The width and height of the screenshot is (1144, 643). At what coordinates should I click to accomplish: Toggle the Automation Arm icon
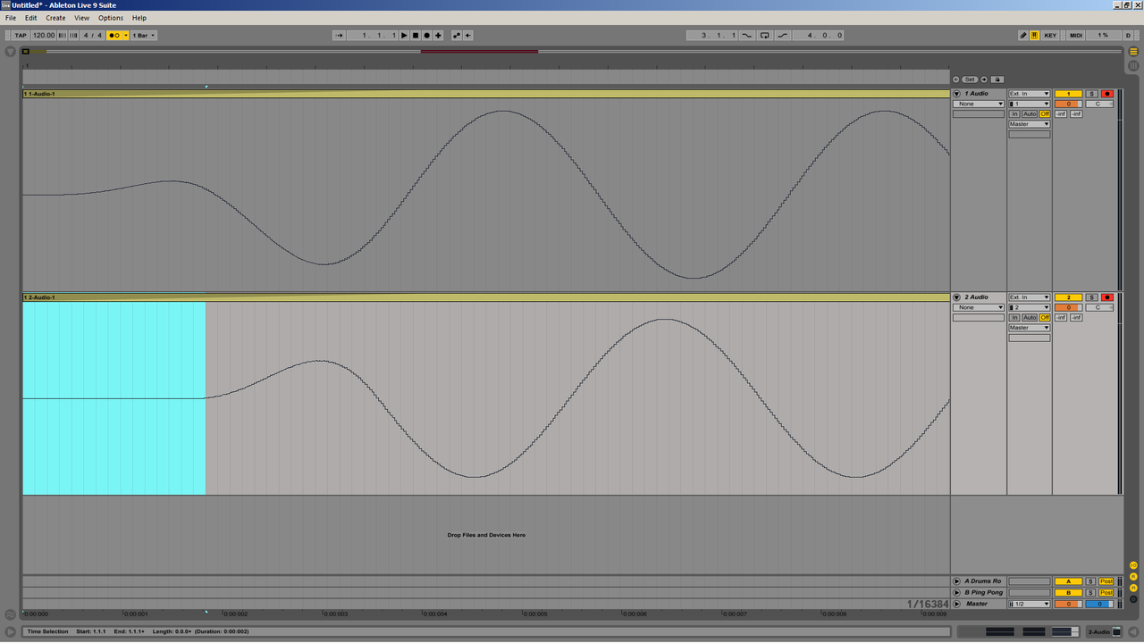[x=457, y=36]
